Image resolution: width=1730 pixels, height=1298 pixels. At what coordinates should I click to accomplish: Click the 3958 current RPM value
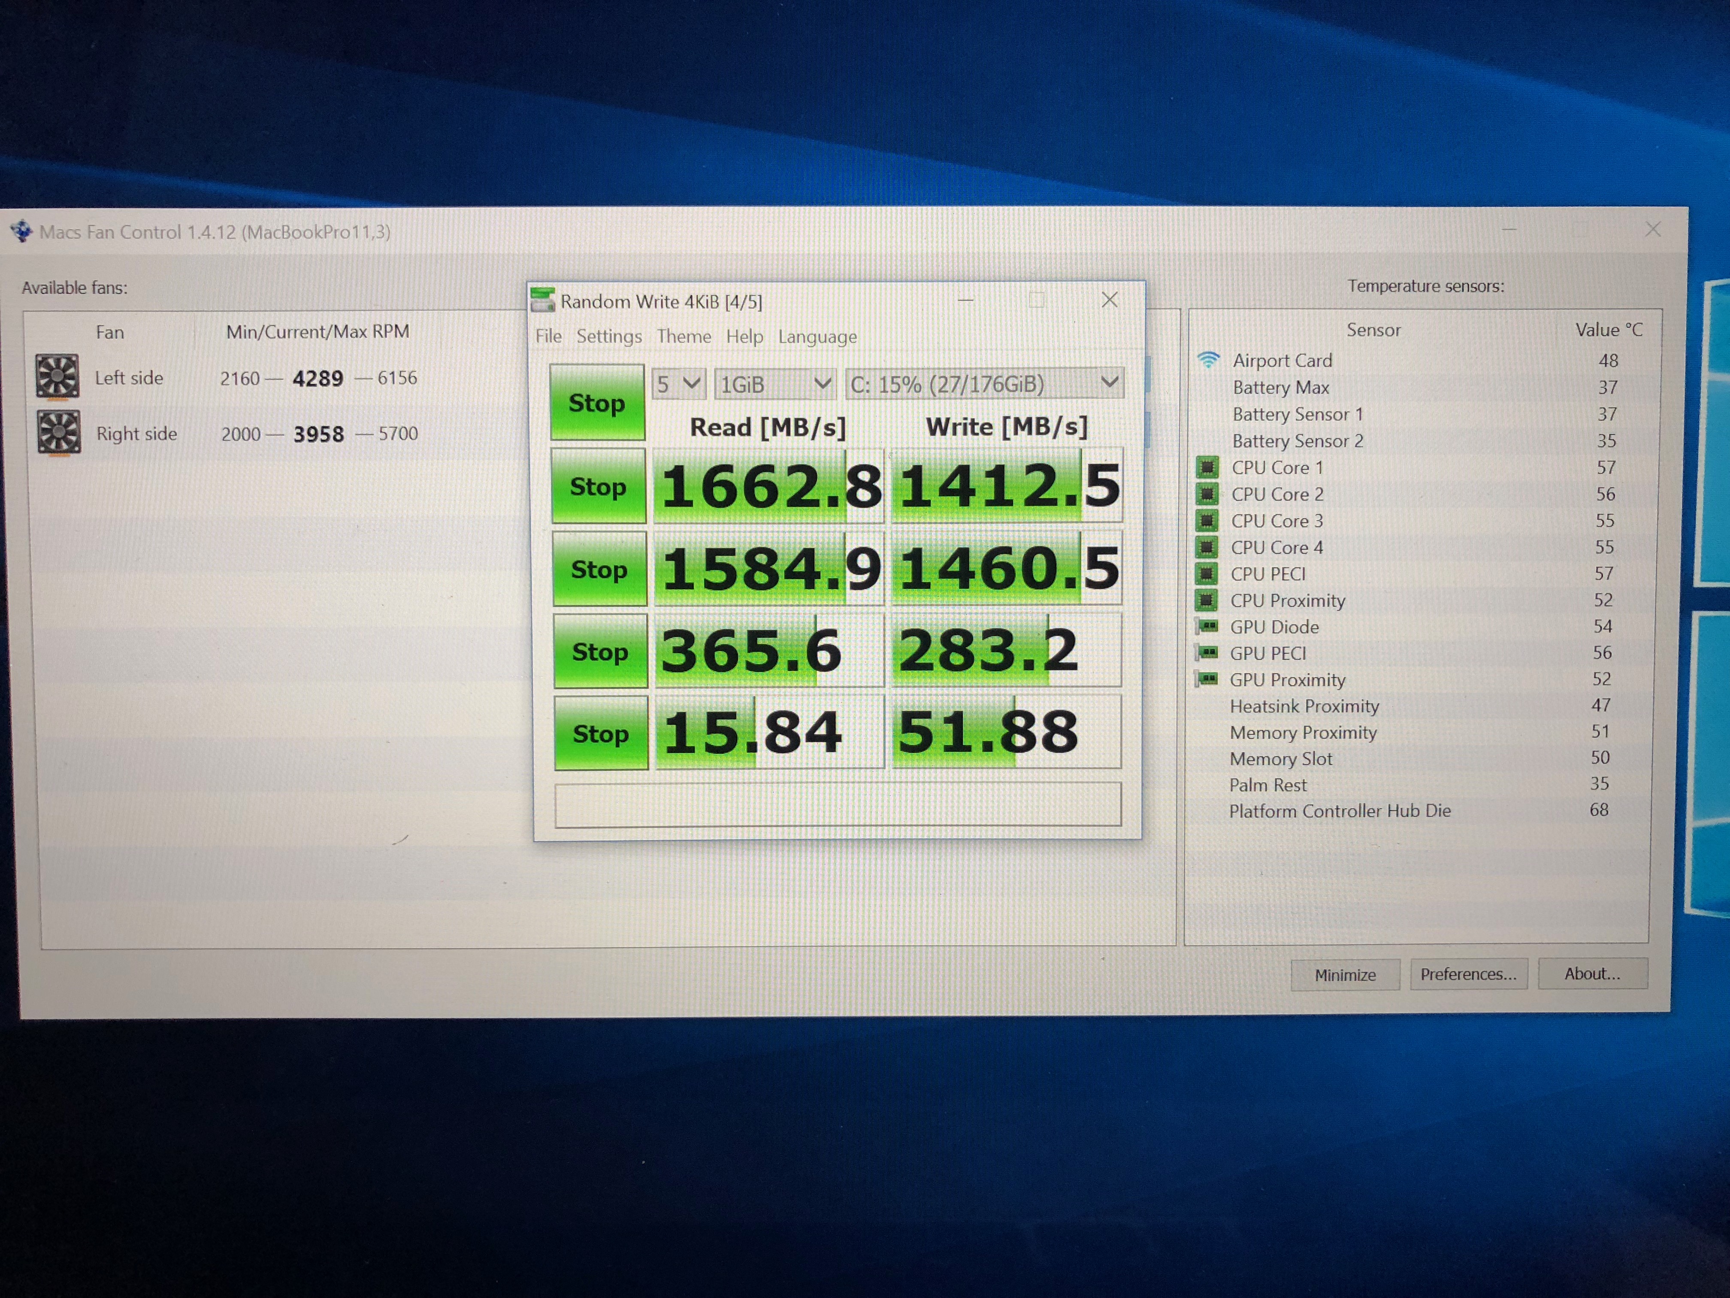pos(318,434)
